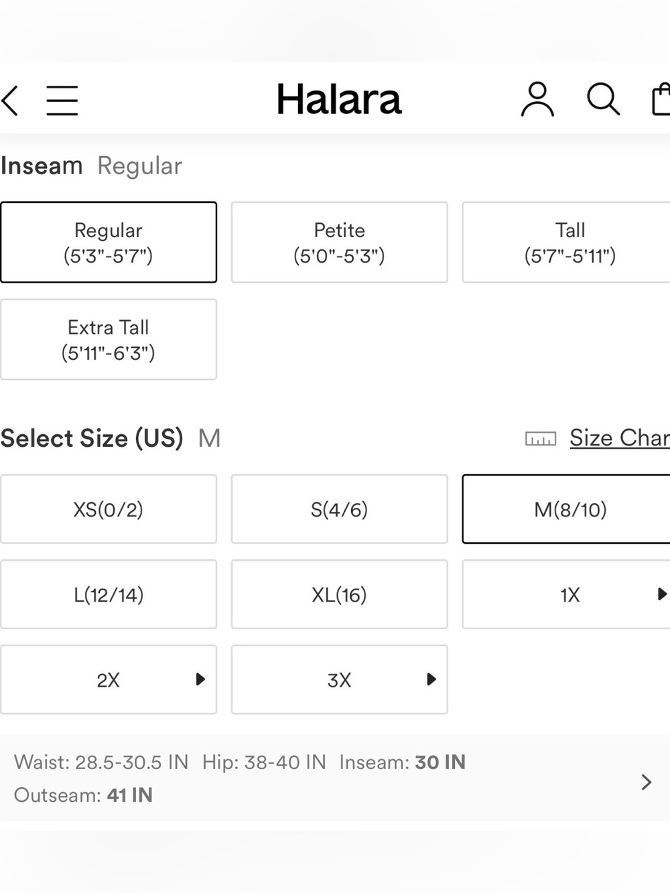Screen dimensions: 670x893
Task: Open the account profile icon
Action: click(x=537, y=100)
